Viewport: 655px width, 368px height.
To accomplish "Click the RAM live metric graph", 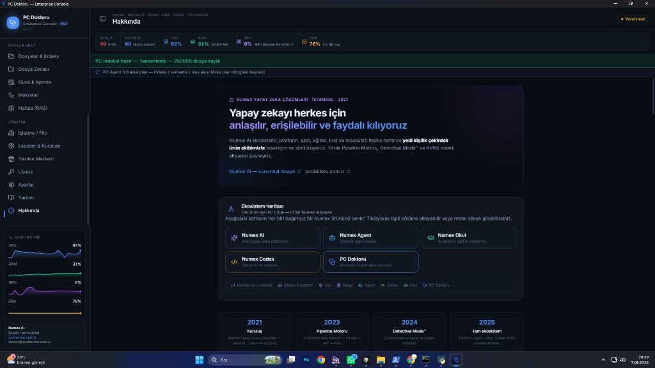I will [45, 273].
